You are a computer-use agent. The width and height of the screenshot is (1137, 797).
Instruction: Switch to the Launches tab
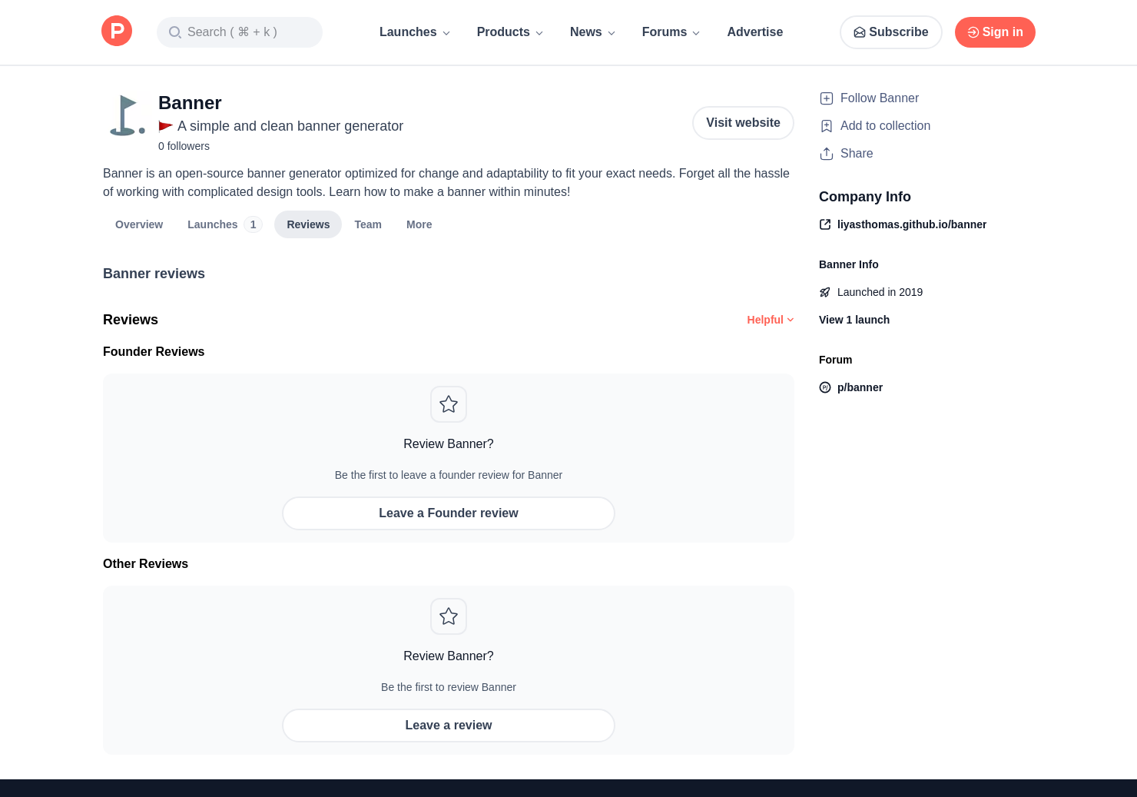pos(224,224)
